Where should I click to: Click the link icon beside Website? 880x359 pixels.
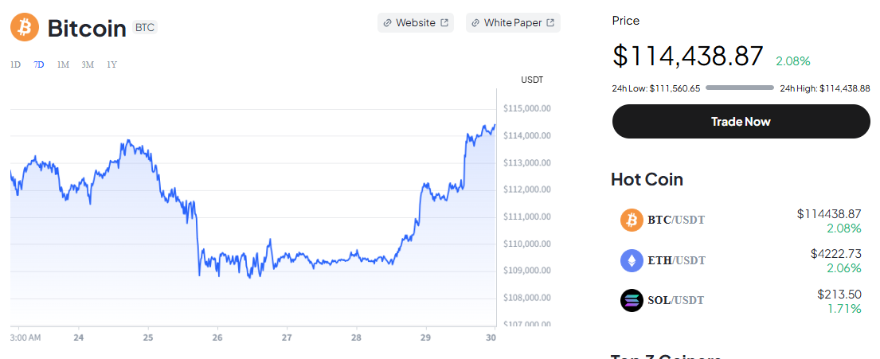tap(387, 23)
